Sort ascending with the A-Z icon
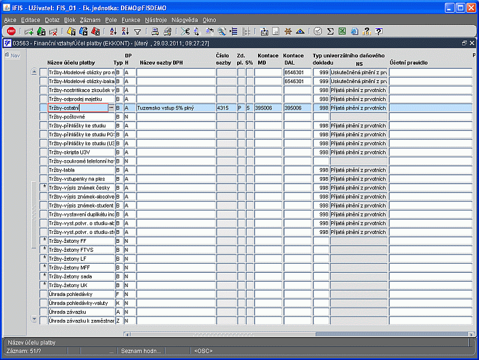This screenshot has width=479, height=360. (113, 31)
